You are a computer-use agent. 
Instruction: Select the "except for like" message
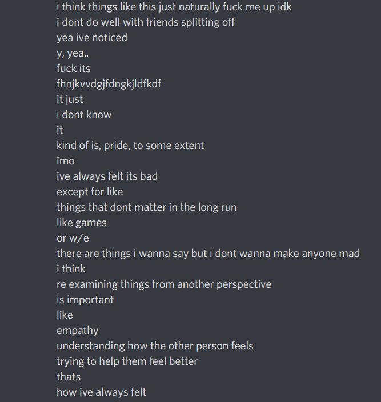(90, 192)
